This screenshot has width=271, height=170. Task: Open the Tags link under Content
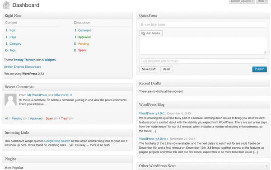point(13,50)
